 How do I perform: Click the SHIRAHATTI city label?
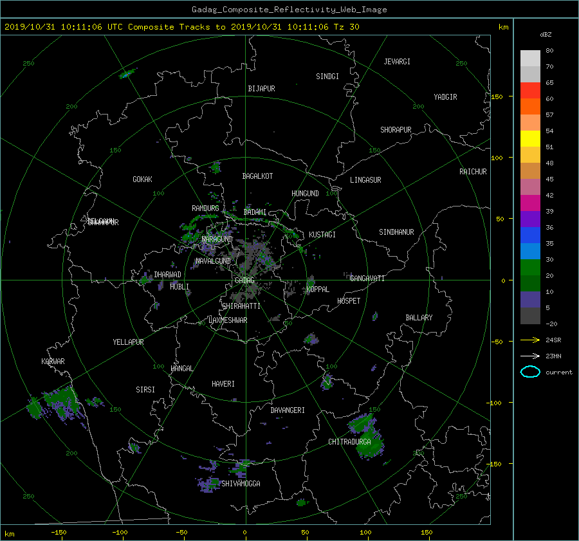[x=241, y=306]
